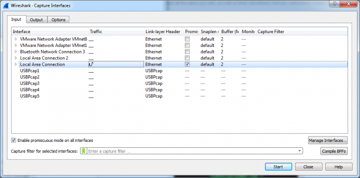Click the Capture Filter column header
The width and height of the screenshot is (360, 178).
pos(302,32)
